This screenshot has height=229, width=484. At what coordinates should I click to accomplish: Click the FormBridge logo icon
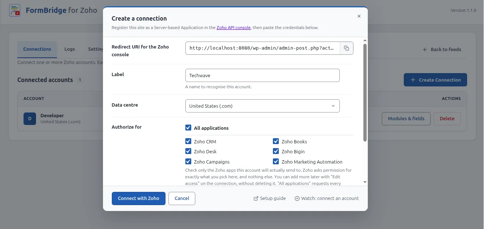tap(15, 10)
